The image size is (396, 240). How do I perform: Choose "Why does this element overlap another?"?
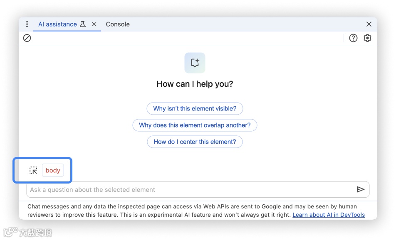pyautogui.click(x=195, y=125)
